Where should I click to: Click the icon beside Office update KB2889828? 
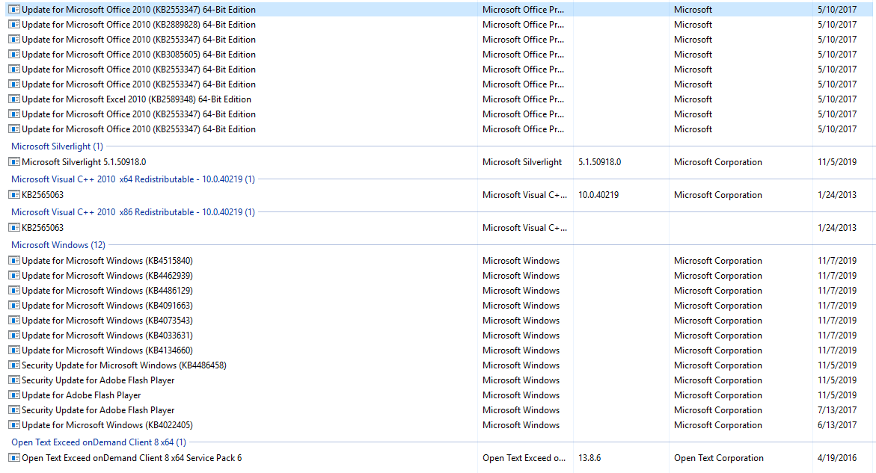coord(14,25)
